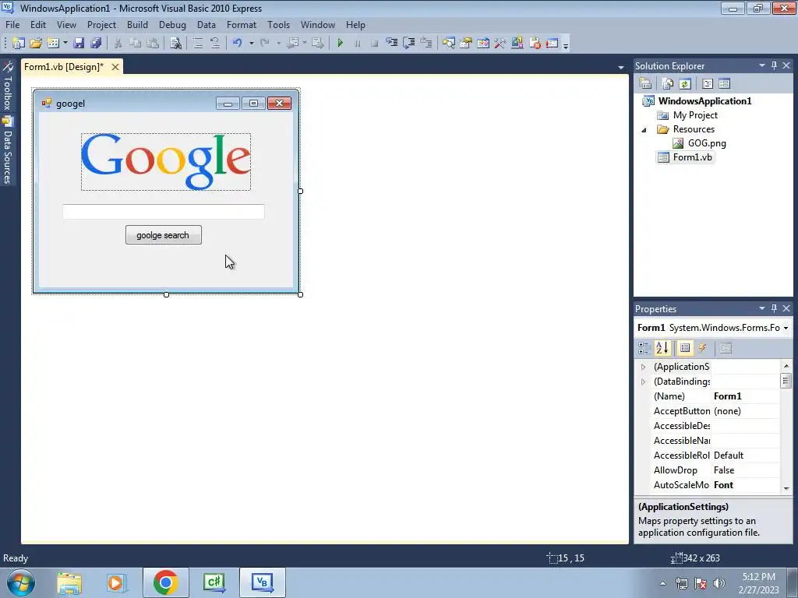Open the Format menu
This screenshot has height=598, width=798.
pyautogui.click(x=242, y=24)
